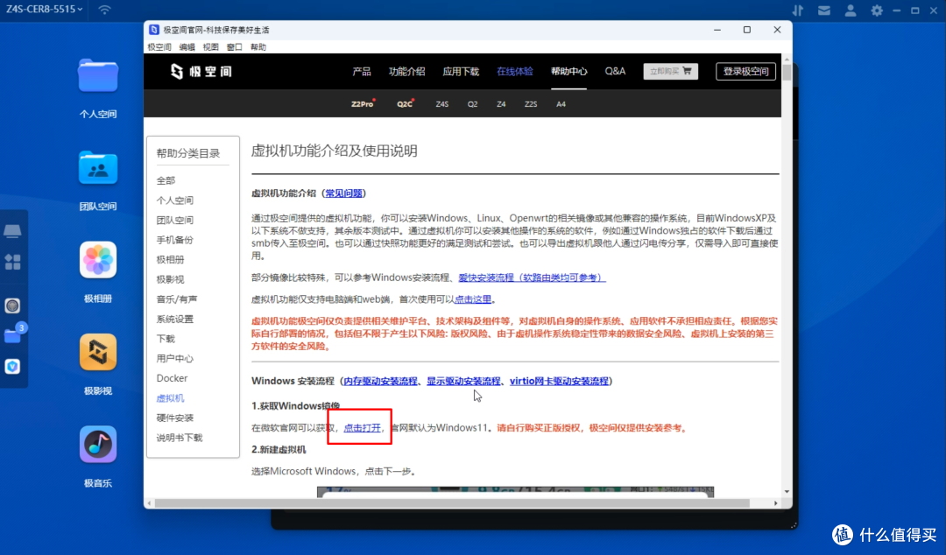The image size is (946, 555).
Task: Go to 应用下载 in site navigation
Action: 461,71
